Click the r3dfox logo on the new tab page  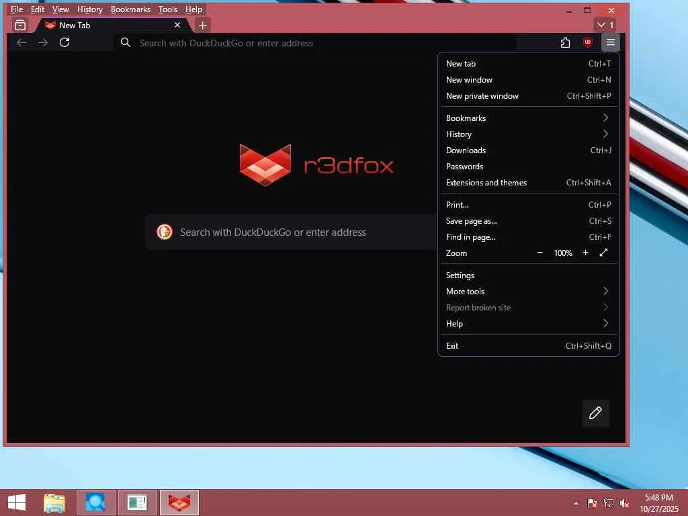click(x=316, y=165)
